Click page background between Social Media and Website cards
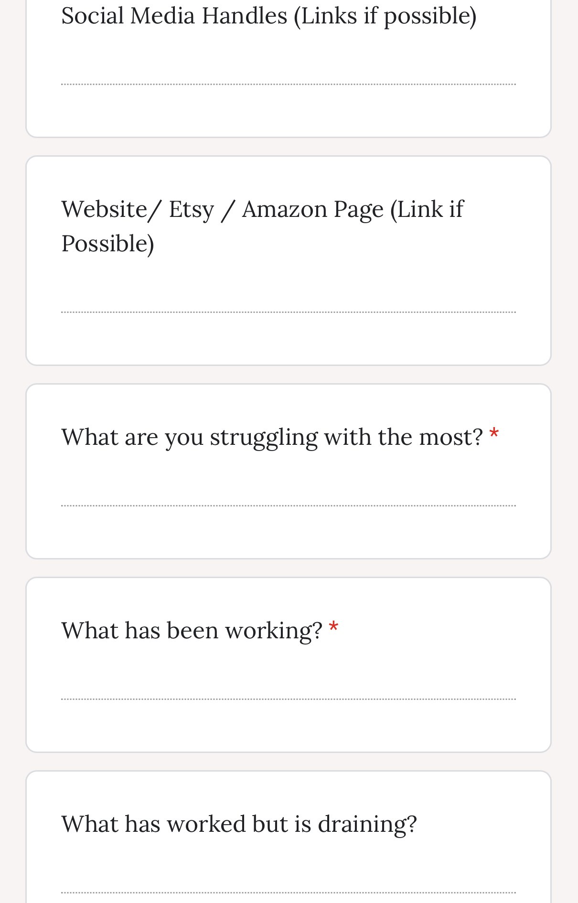The image size is (578, 903). 289,147
